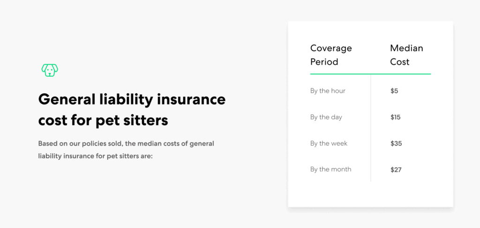
Task: Click the $5 hourly cost value
Action: (394, 91)
